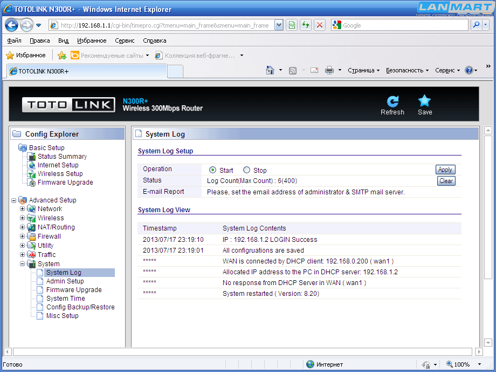This screenshot has width=496, height=372.
Task: Click the Traffic graph icon
Action: click(x=31, y=255)
